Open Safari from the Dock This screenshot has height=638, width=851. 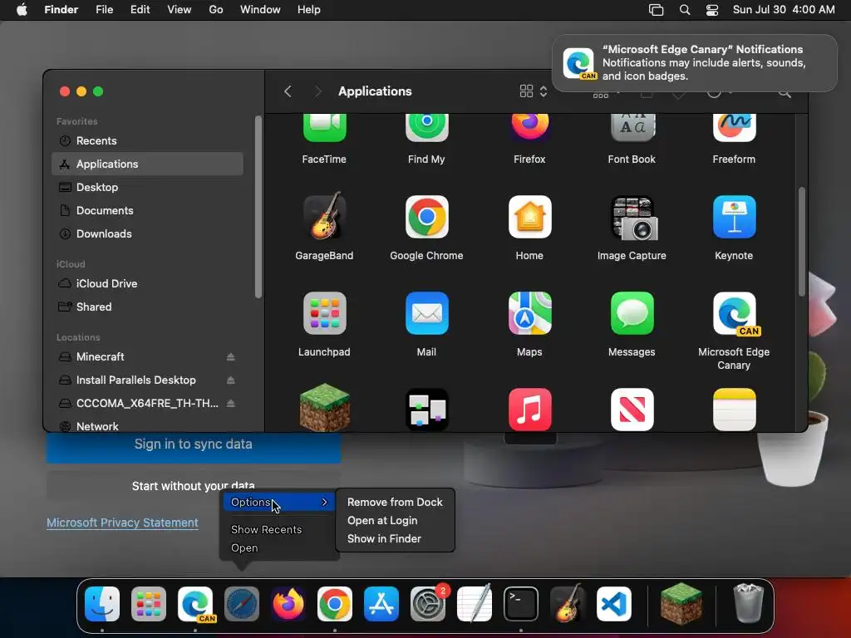tap(242, 603)
